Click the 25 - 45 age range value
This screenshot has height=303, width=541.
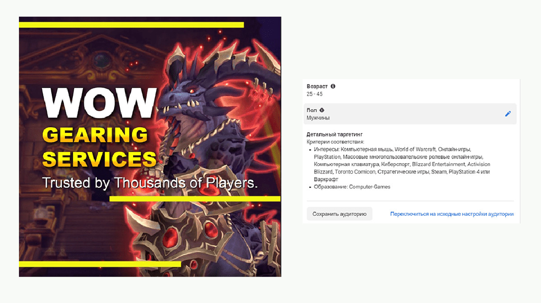(x=314, y=94)
